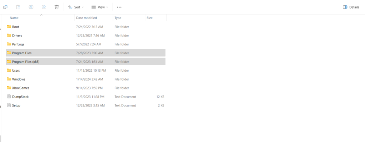Select the Users folder

[16, 71]
